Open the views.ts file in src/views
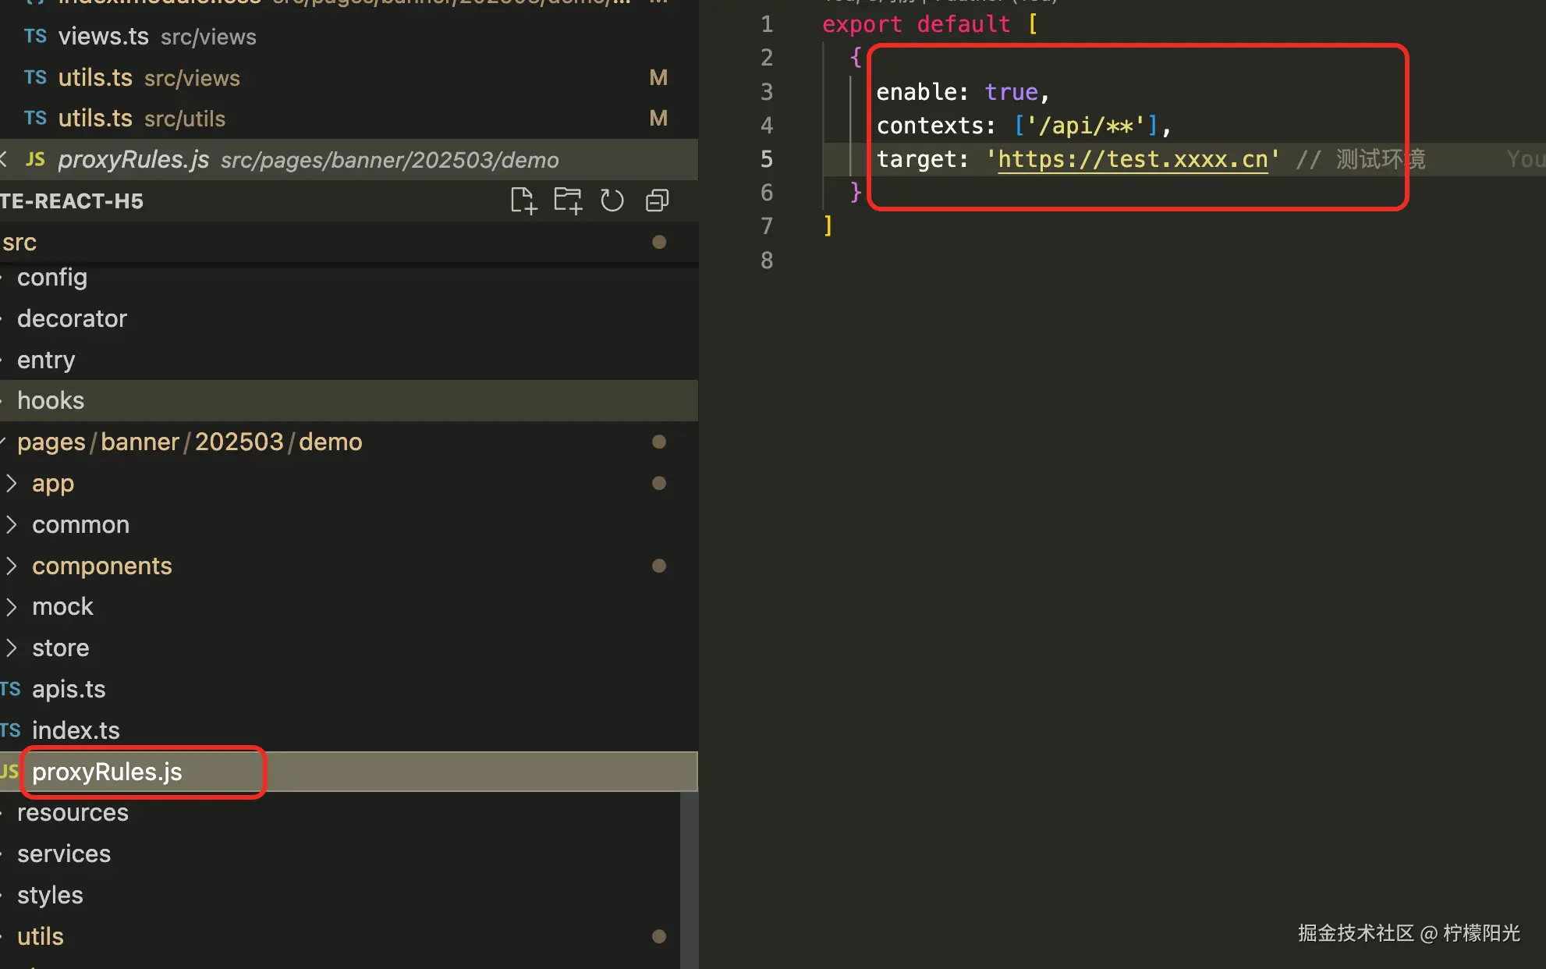1546x969 pixels. point(103,37)
